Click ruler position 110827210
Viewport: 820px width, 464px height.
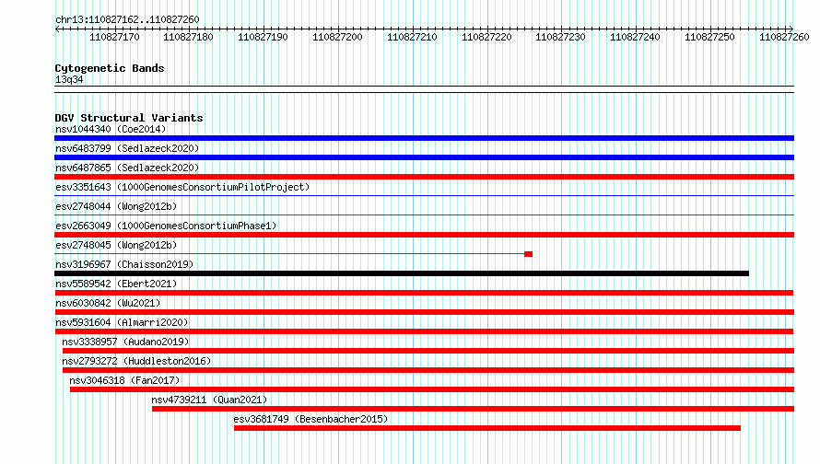(412, 37)
